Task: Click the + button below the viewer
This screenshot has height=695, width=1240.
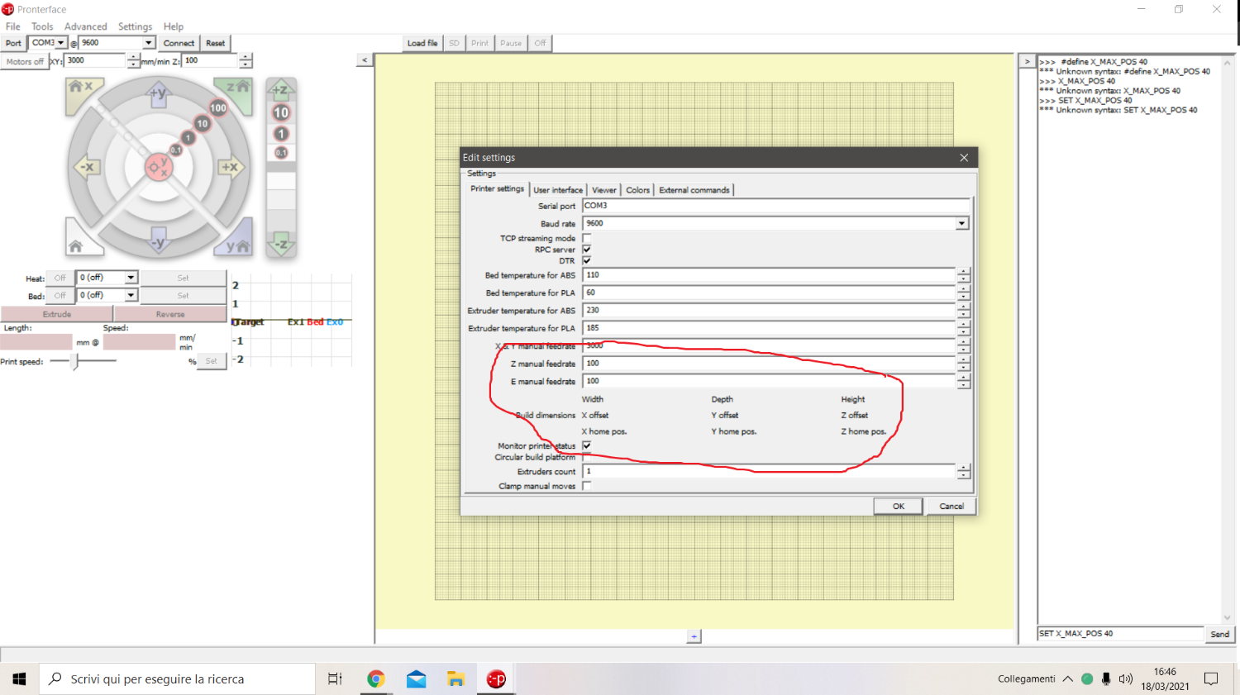Action: (x=694, y=636)
